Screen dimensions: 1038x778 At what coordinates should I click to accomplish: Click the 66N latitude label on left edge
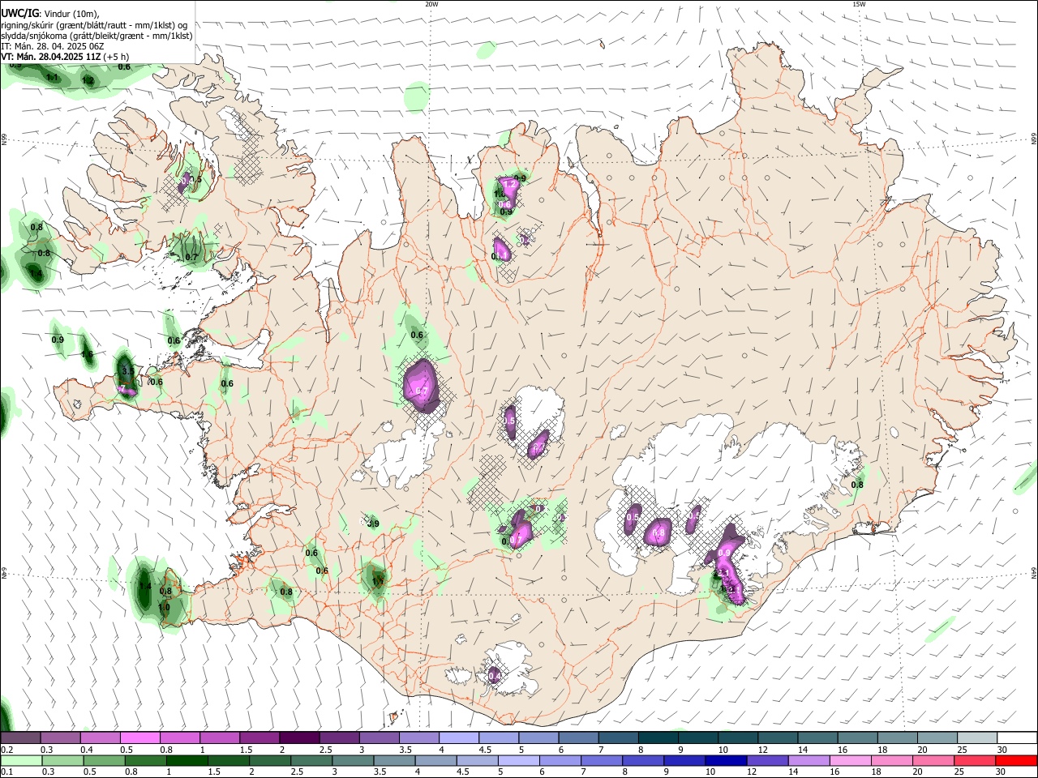click(4, 140)
